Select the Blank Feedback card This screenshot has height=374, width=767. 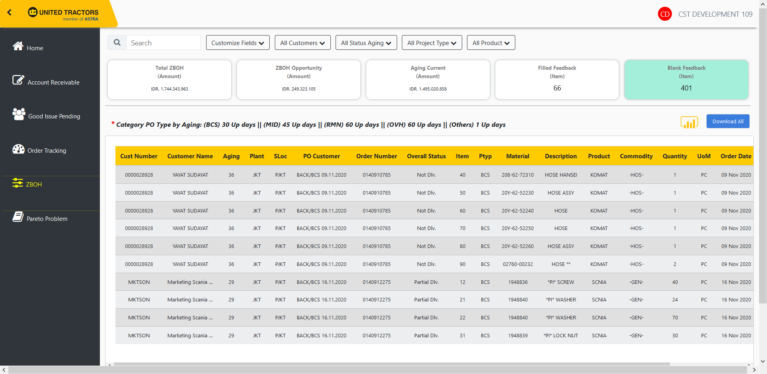686,80
